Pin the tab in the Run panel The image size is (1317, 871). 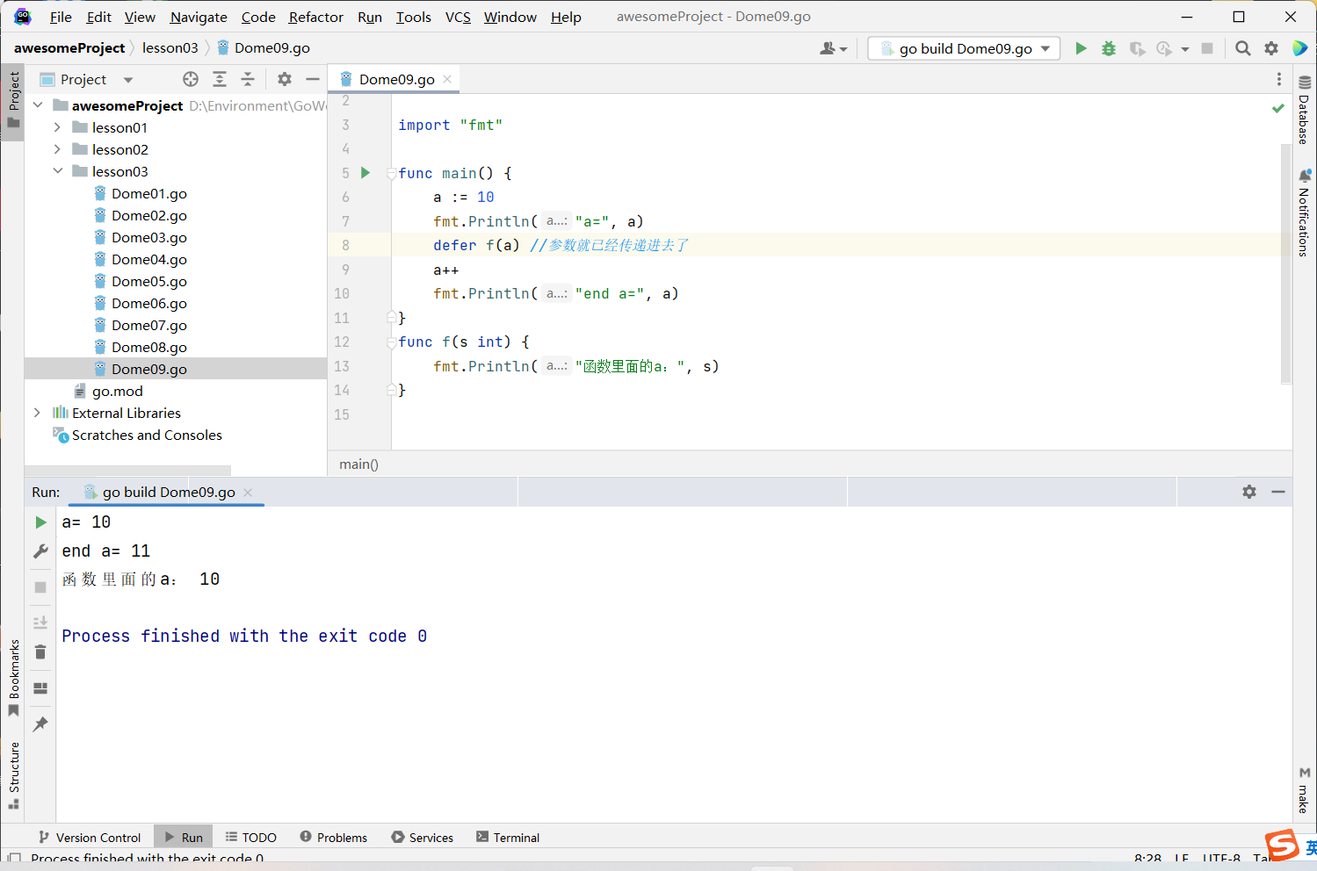pyautogui.click(x=40, y=724)
